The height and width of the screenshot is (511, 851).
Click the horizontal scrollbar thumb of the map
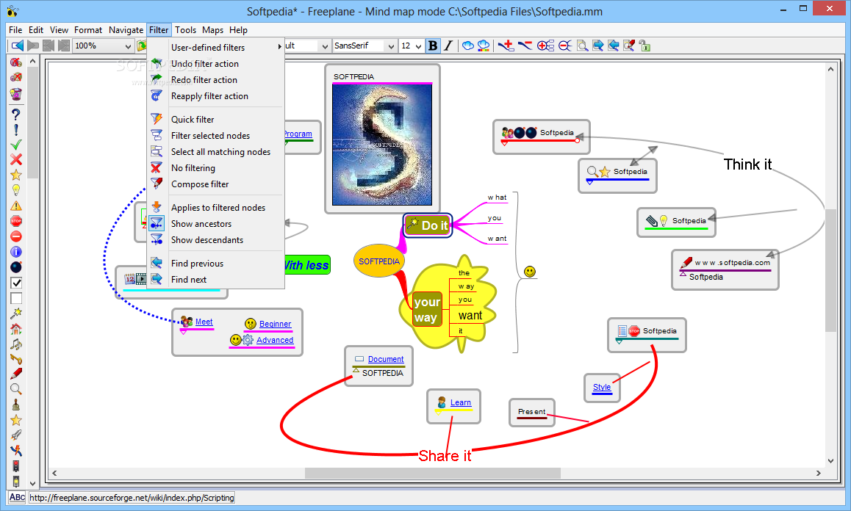coord(433,473)
